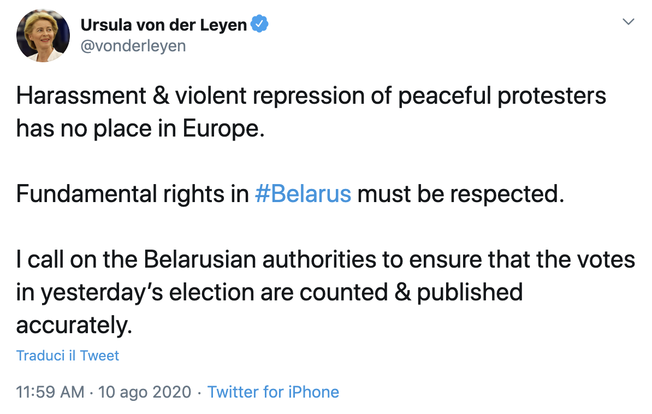Click the text "must be respected."
This screenshot has width=652, height=414.
tap(461, 194)
